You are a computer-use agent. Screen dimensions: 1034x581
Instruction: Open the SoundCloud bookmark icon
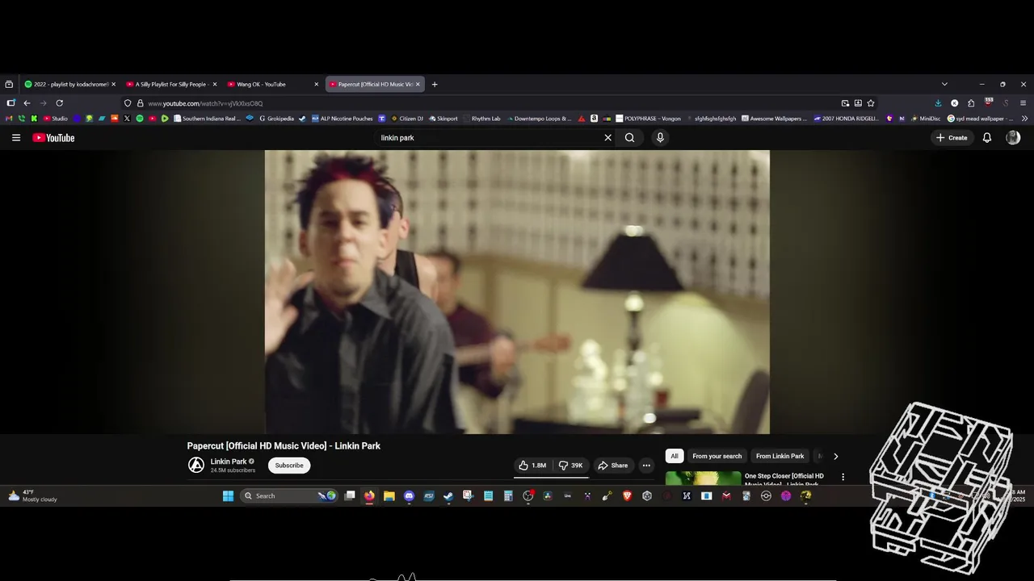coord(115,119)
